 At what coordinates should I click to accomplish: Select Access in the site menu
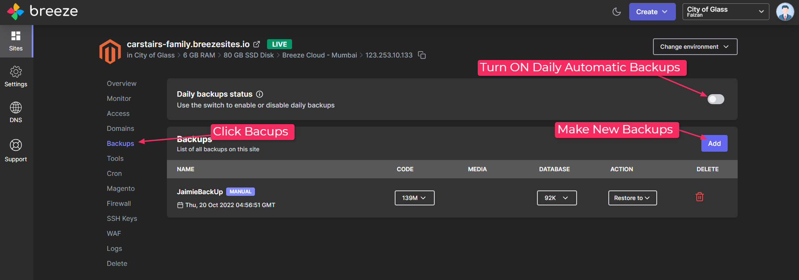pos(118,113)
